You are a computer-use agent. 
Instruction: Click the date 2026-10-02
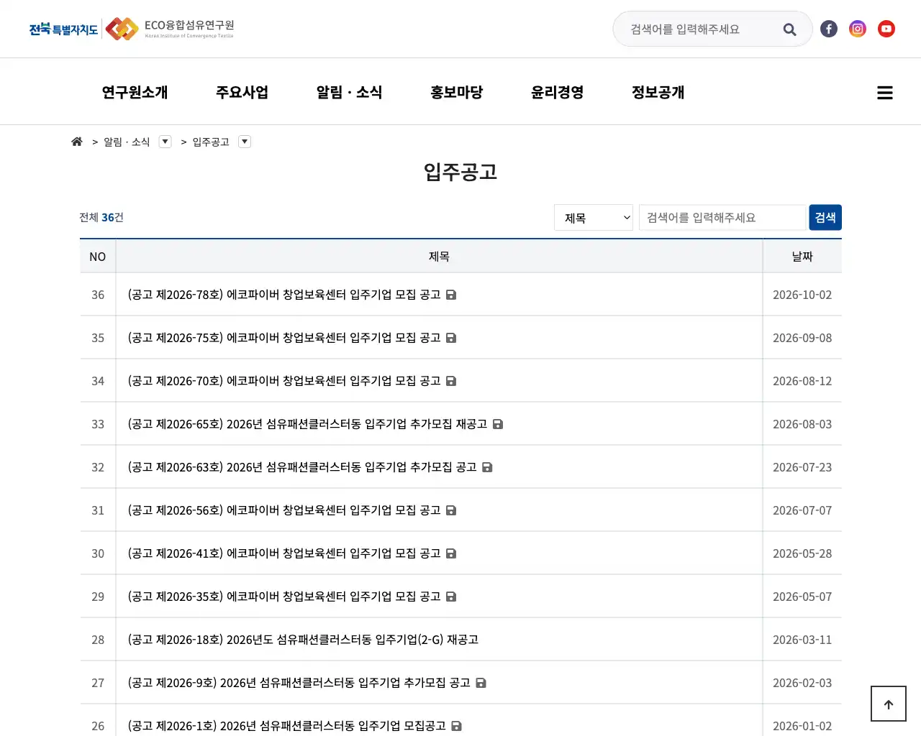pyautogui.click(x=802, y=295)
